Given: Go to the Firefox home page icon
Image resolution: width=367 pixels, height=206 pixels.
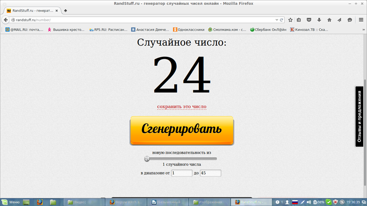Looking at the screenshot, I should click(329, 20).
